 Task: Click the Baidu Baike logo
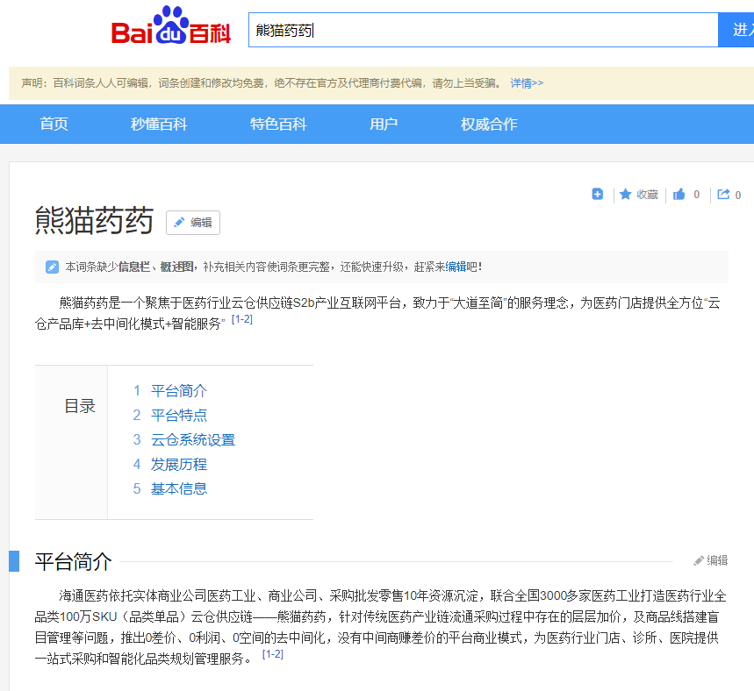coord(170,25)
